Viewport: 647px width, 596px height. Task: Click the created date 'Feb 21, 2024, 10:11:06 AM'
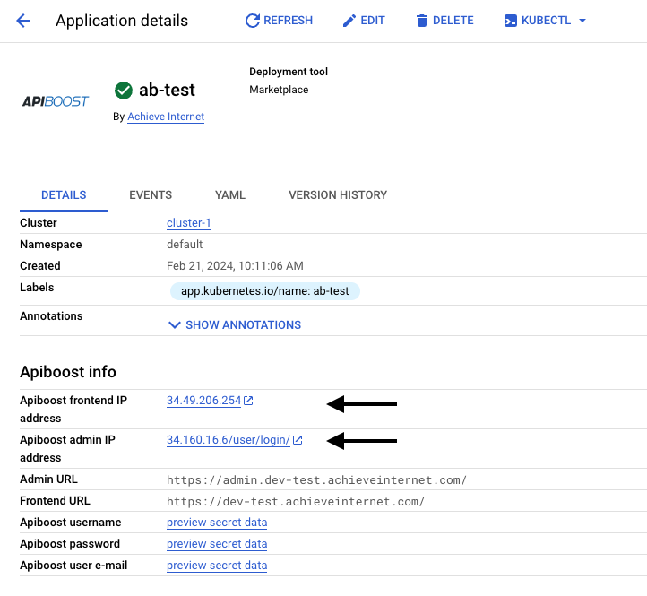click(x=235, y=266)
